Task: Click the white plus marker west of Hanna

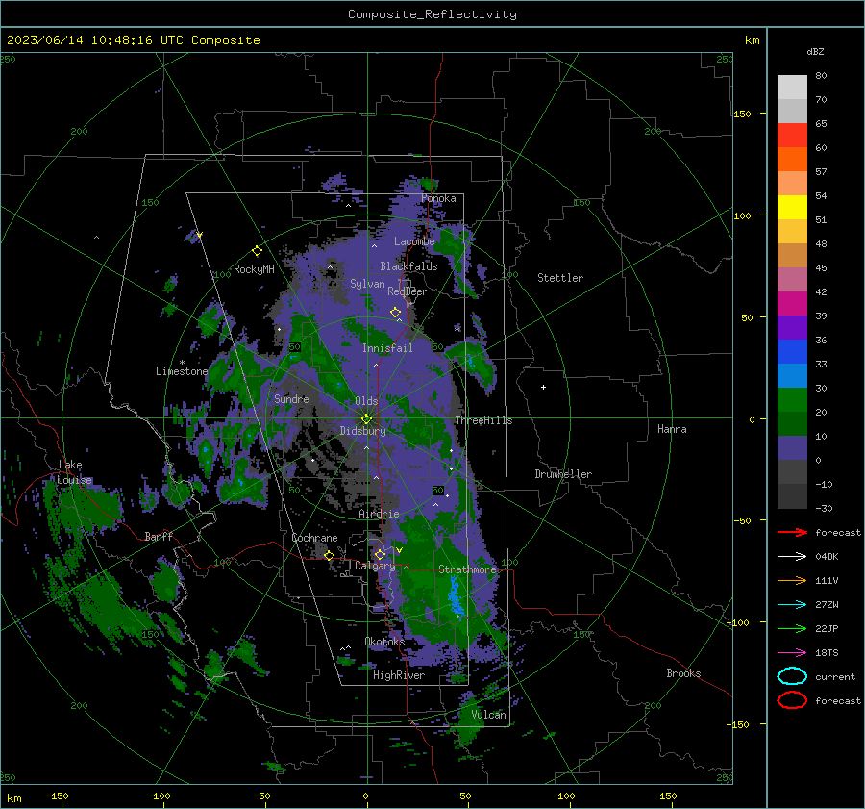Action: pos(543,387)
